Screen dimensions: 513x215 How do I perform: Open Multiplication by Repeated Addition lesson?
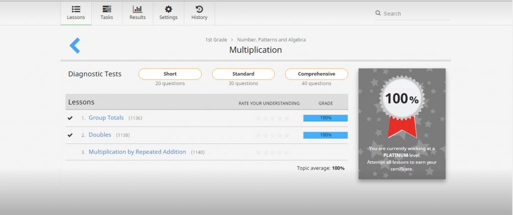coord(137,152)
